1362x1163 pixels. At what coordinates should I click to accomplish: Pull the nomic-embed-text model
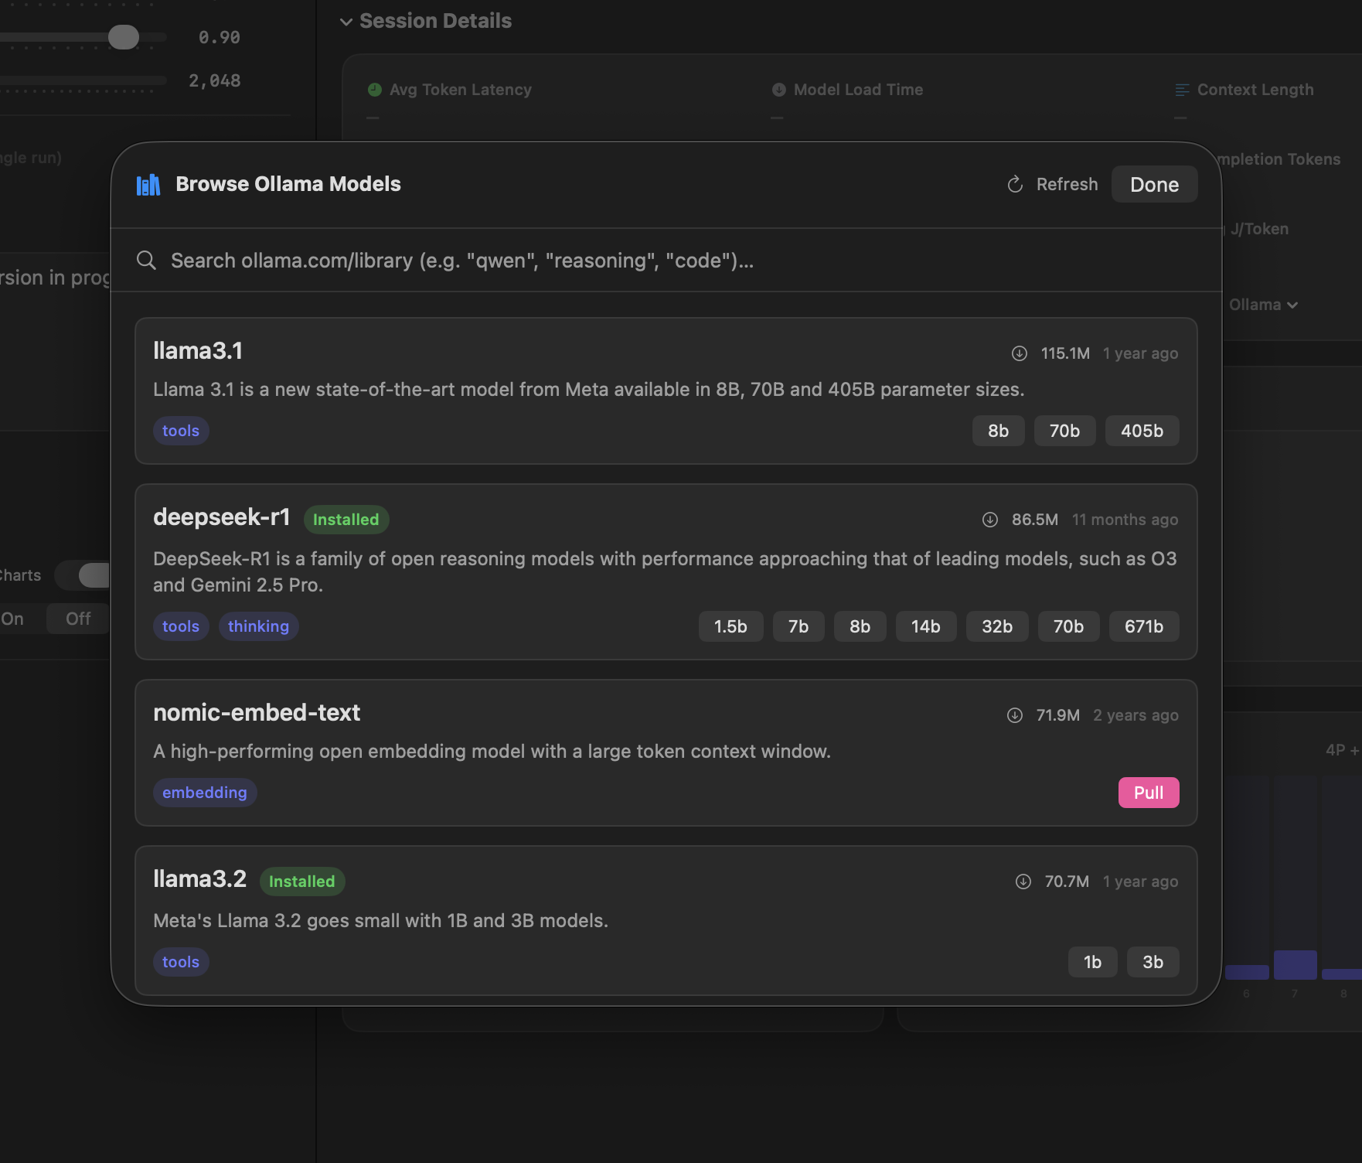click(x=1149, y=793)
